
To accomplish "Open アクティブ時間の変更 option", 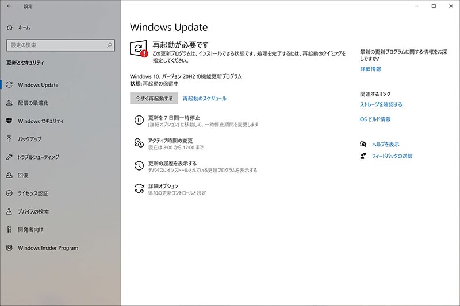I will pyautogui.click(x=168, y=144).
